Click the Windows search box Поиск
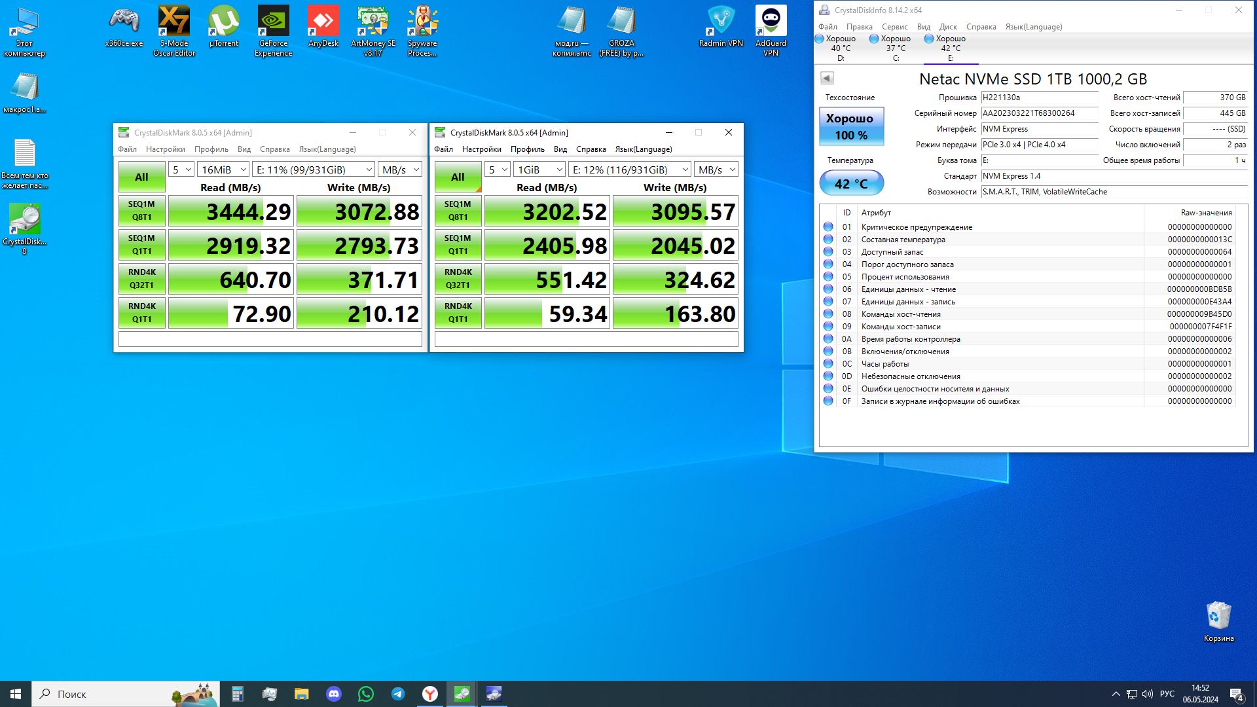The image size is (1257, 707). [126, 694]
